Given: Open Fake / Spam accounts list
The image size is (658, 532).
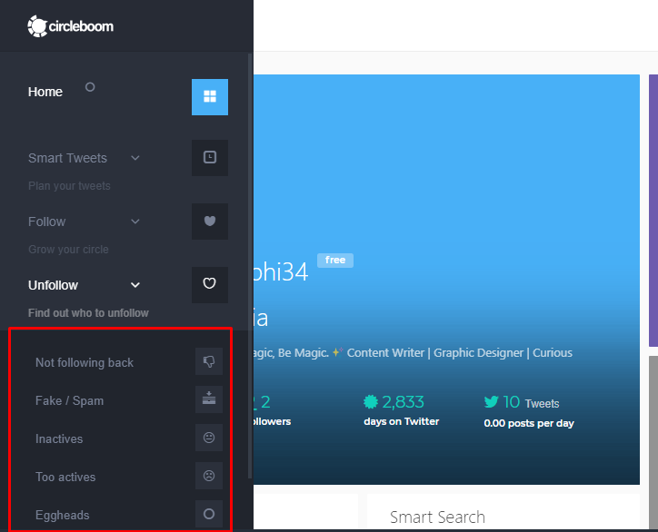Looking at the screenshot, I should pyautogui.click(x=70, y=400).
